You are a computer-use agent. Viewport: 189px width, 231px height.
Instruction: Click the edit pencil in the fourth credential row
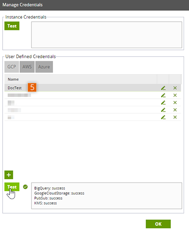pyautogui.click(x=163, y=110)
